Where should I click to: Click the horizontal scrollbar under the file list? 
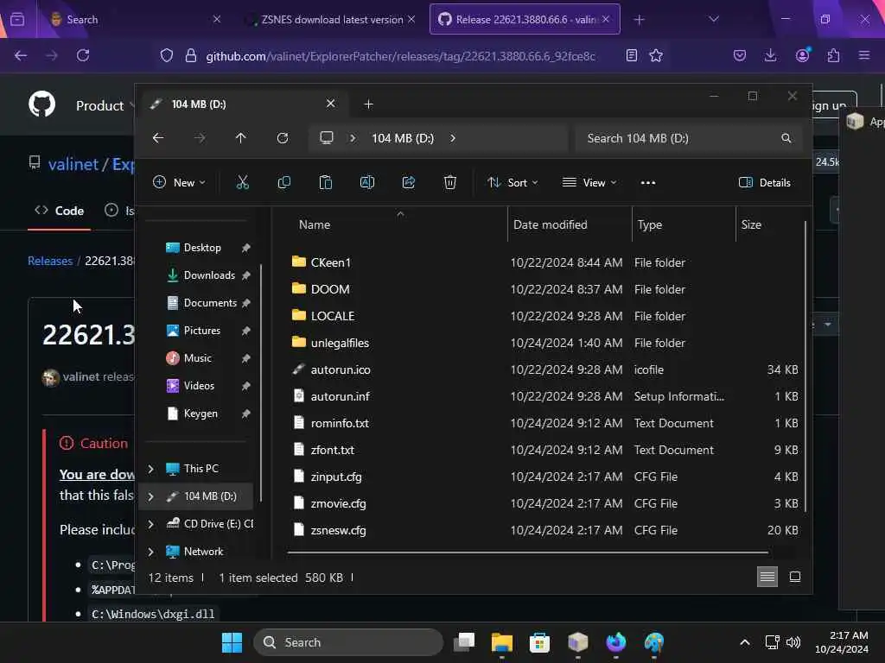[x=528, y=552]
